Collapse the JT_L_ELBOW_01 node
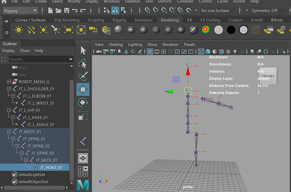Screen dimensions: 291x192 click(13, 96)
